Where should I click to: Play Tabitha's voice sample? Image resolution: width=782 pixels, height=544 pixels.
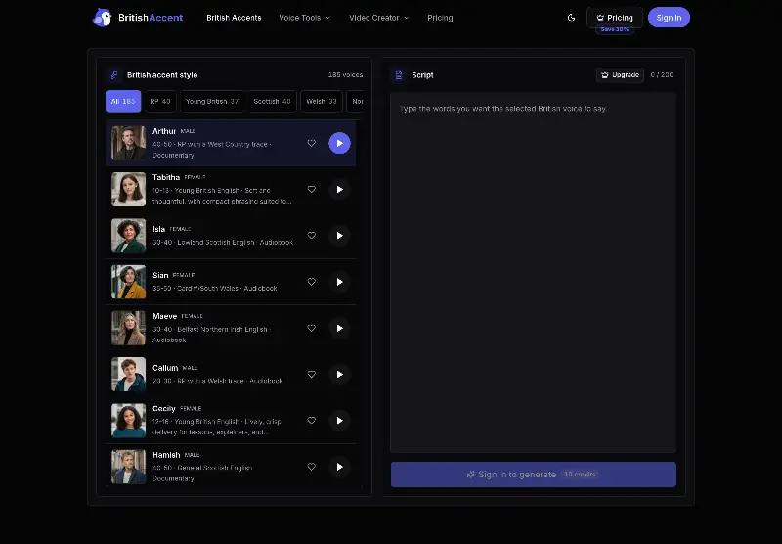(339, 190)
